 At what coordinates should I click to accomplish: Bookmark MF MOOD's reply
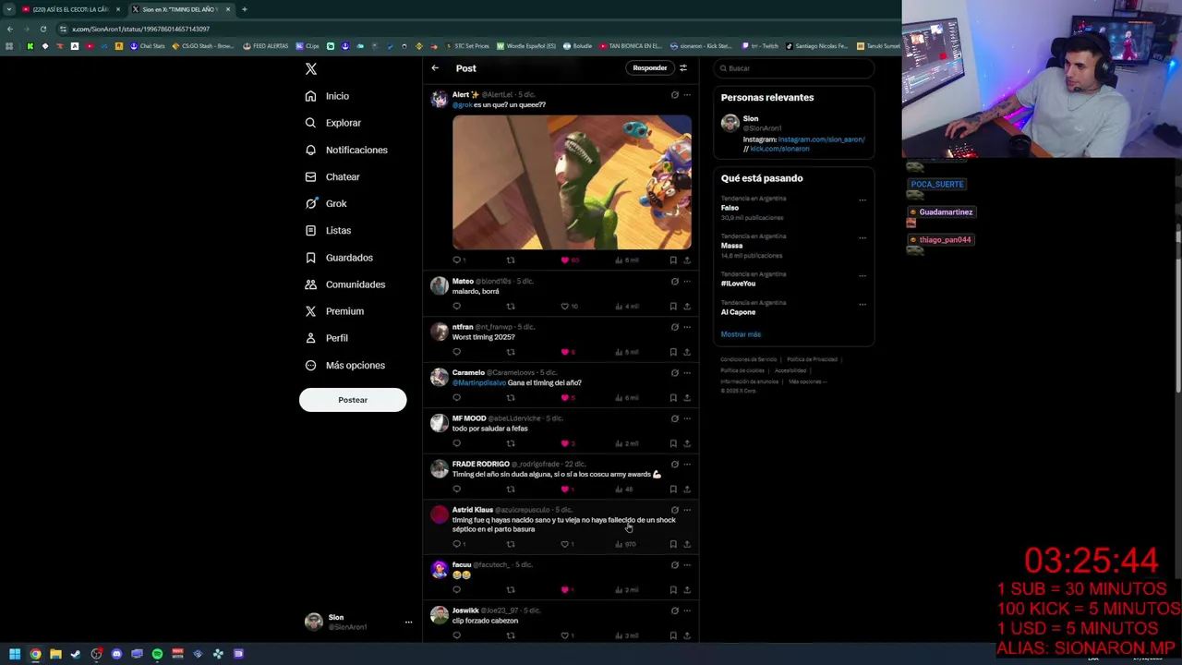pos(673,443)
